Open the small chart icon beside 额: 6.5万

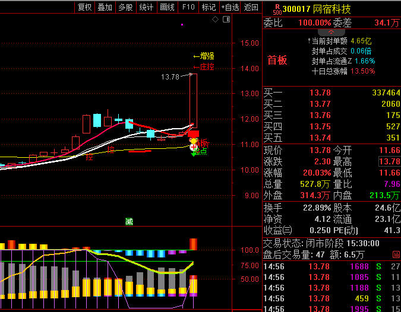pyautogui.click(x=396, y=254)
